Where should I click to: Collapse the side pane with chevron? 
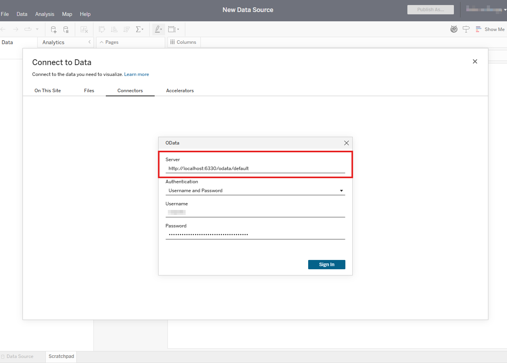point(90,42)
